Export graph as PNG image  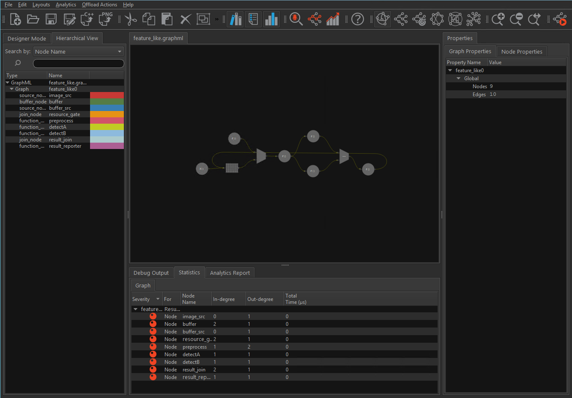(106, 19)
